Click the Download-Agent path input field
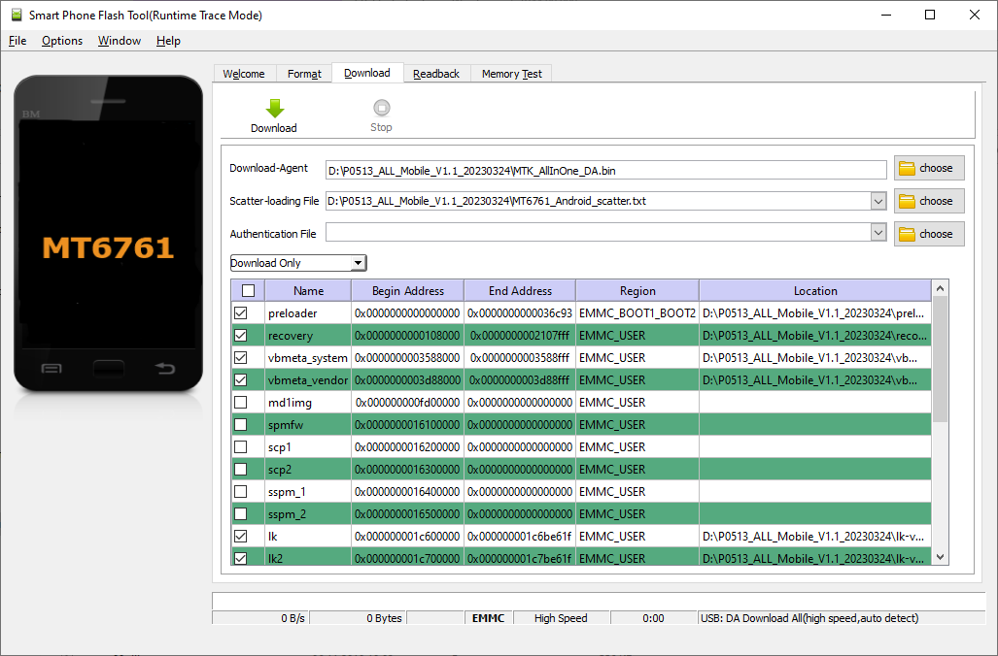This screenshot has height=656, width=998. point(606,170)
